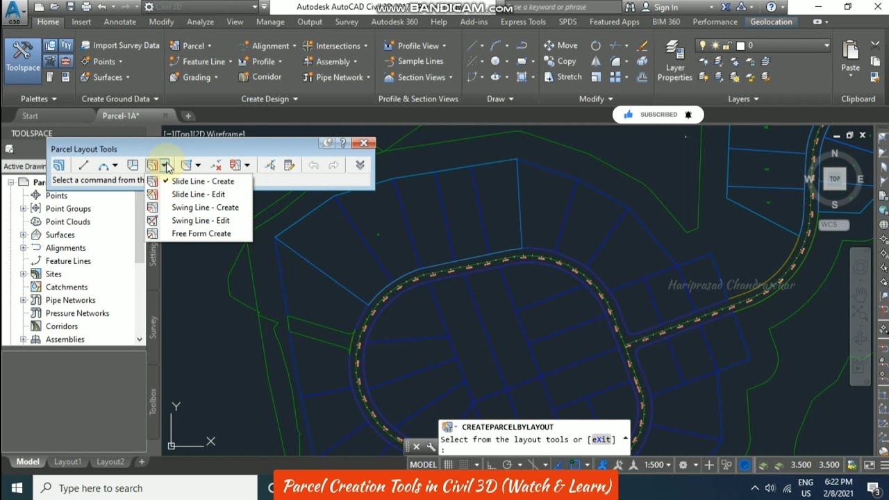The height and width of the screenshot is (500, 889).
Task: Click the Sign In link
Action: (x=660, y=8)
